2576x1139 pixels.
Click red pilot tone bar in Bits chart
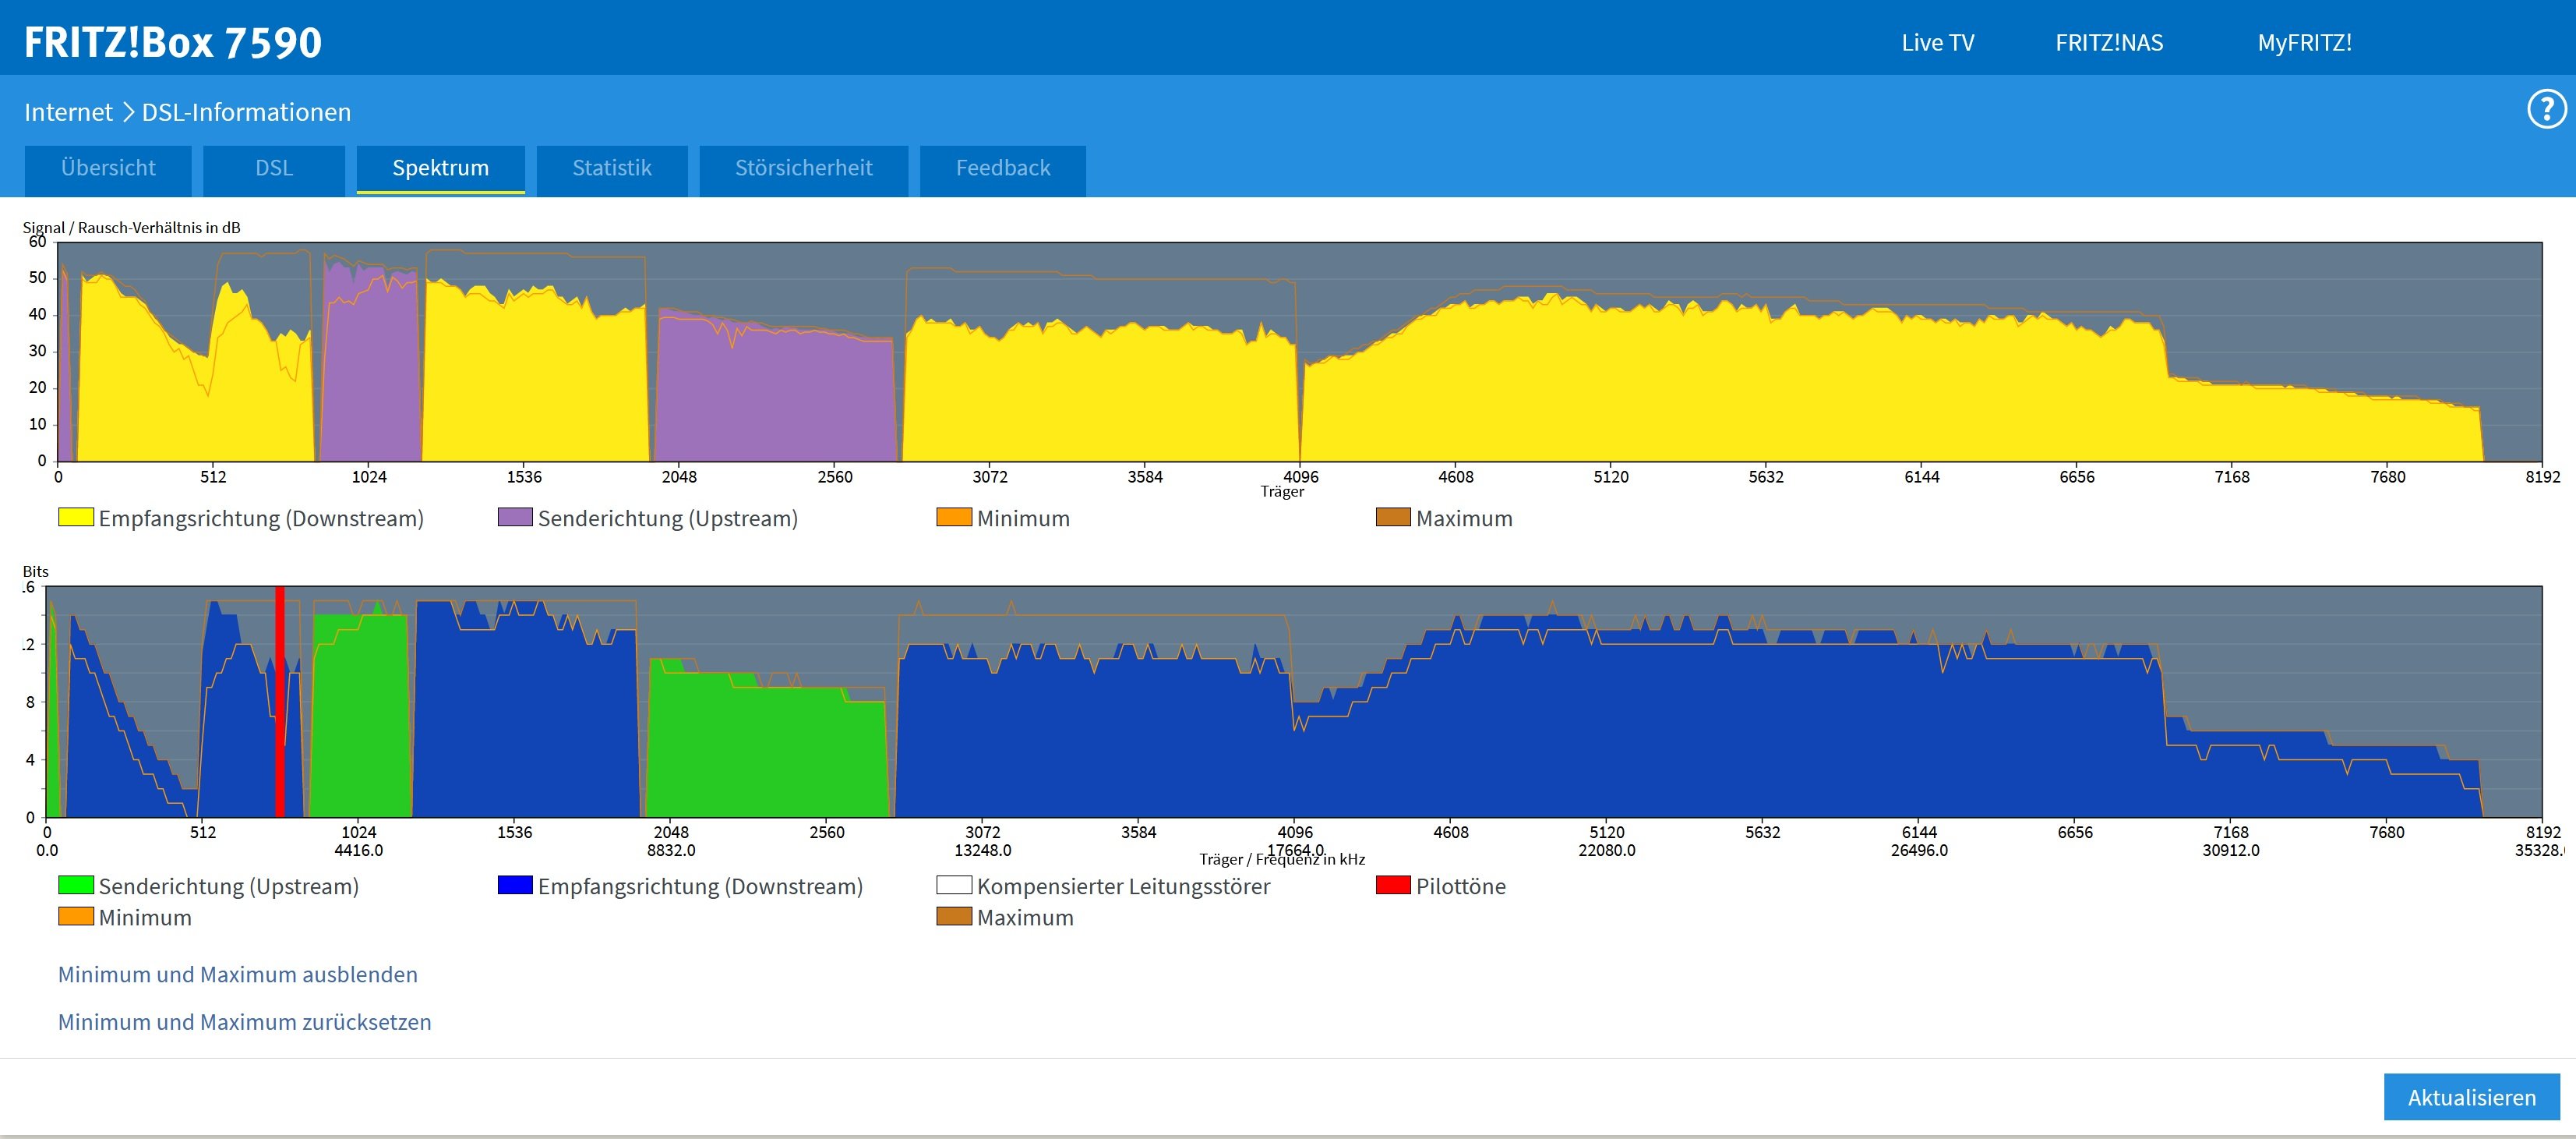[280, 701]
